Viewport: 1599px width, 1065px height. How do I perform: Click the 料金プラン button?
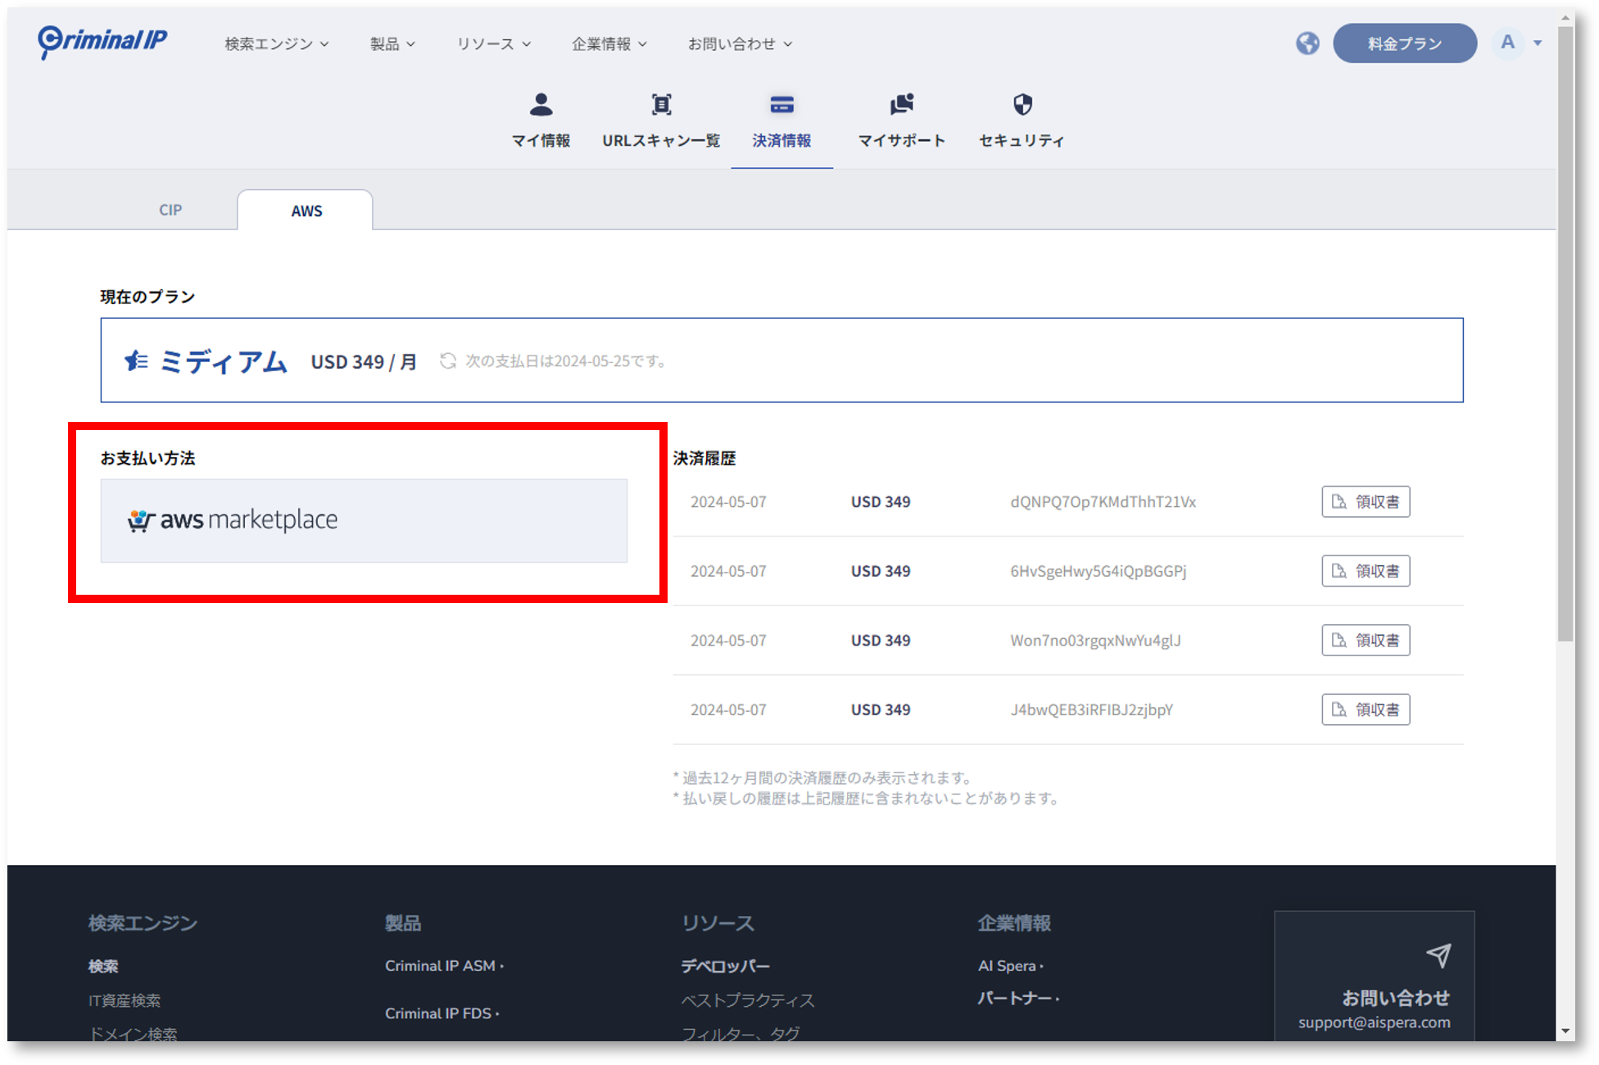(x=1404, y=44)
